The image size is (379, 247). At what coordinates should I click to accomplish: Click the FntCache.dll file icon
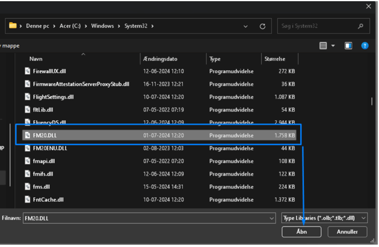pyautogui.click(x=28, y=199)
